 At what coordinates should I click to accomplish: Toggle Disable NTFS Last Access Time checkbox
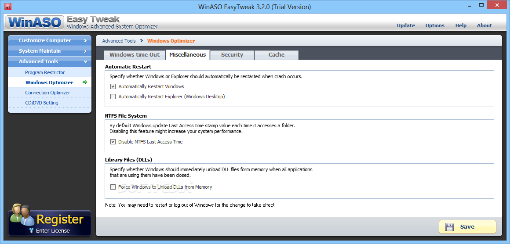click(x=113, y=142)
